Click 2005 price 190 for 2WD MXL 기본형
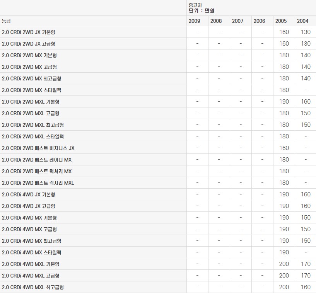 pyautogui.click(x=284, y=102)
